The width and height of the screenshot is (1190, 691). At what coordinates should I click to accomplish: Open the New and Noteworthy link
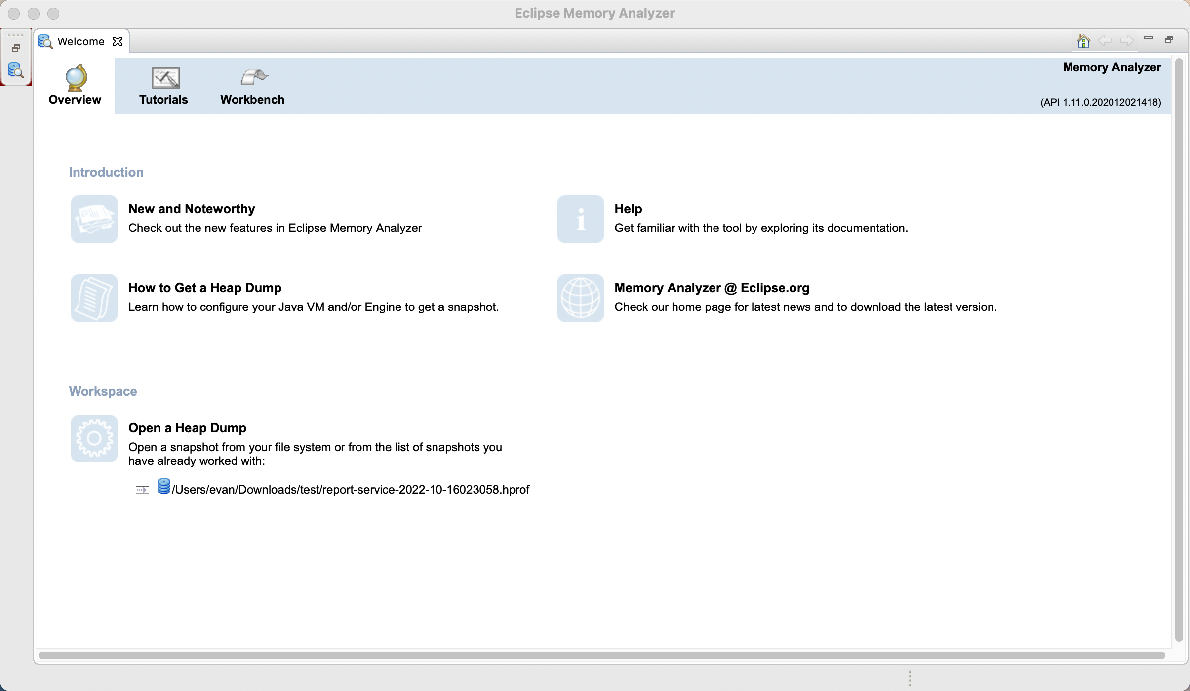pos(192,209)
